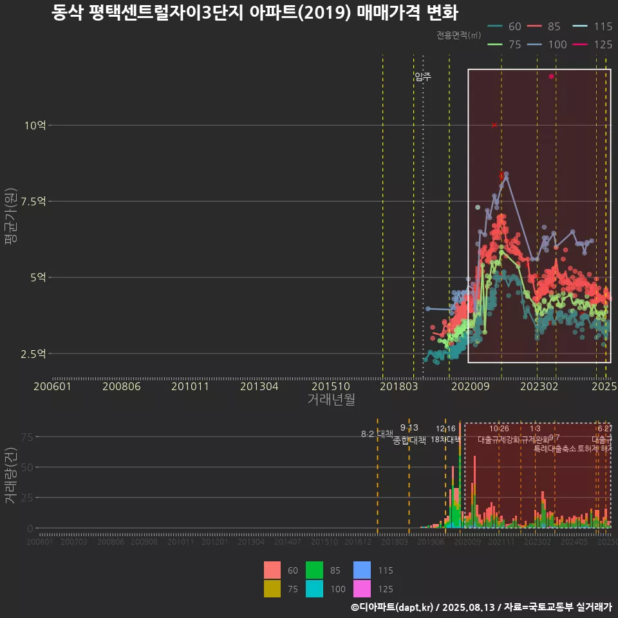618x618 pixels.
Task: Click the 125㎡ pink line legend entry
Action: pyautogui.click(x=592, y=44)
